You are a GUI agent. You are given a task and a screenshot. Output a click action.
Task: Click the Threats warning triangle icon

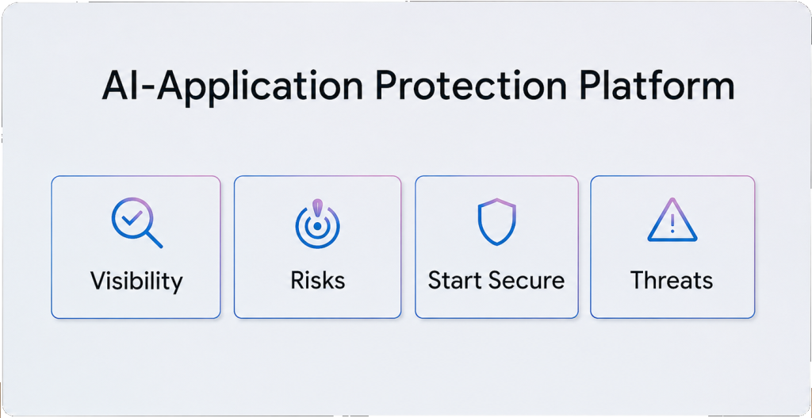(x=672, y=221)
